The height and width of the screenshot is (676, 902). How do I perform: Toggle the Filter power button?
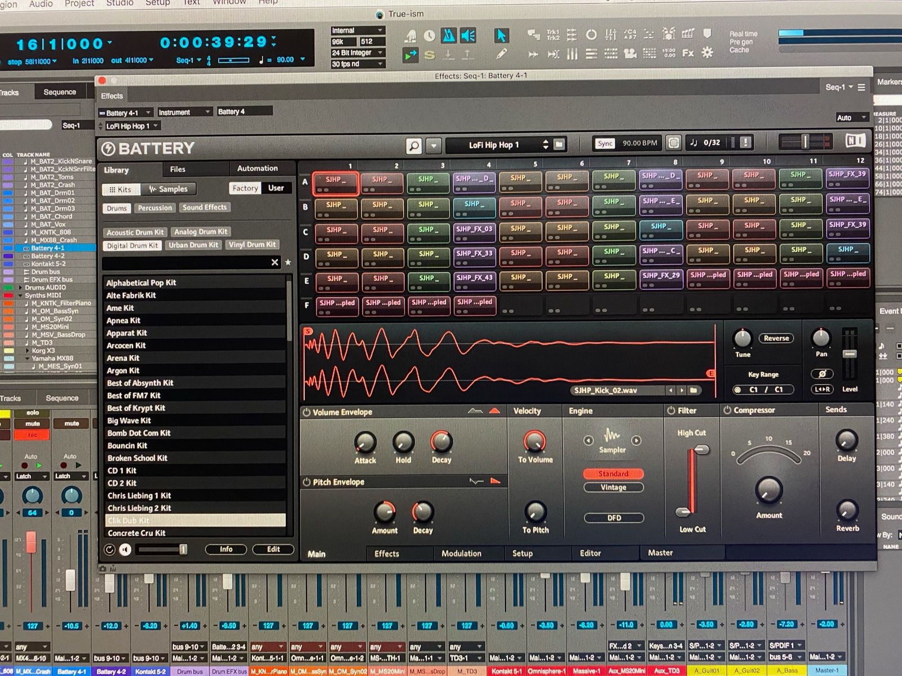[671, 410]
